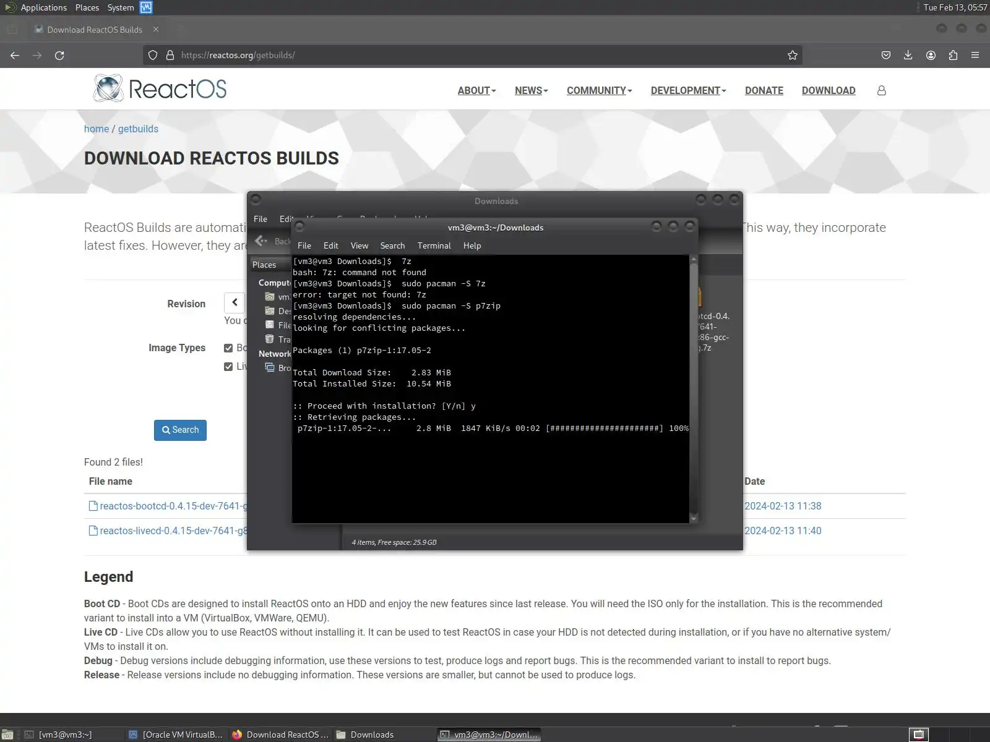Open the terminal File menu
990x742 pixels.
tap(304, 245)
